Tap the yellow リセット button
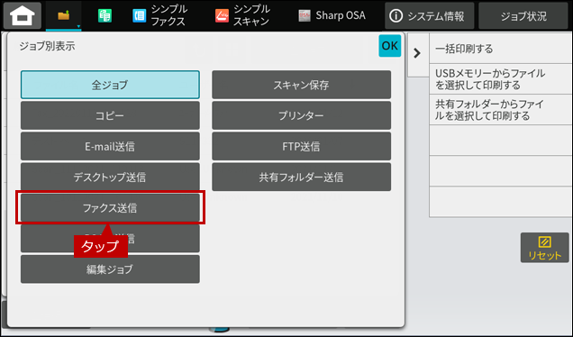573x337 pixels. (x=544, y=248)
